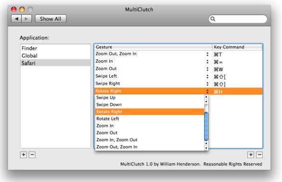Click the red close window button
Image resolution: width=282 pixels, height=182 pixels.
click(x=13, y=9)
